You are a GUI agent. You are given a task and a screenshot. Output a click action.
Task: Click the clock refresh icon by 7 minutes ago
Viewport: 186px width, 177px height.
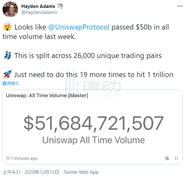point(8,158)
